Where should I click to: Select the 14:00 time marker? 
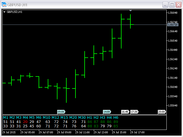[x=107, y=112]
